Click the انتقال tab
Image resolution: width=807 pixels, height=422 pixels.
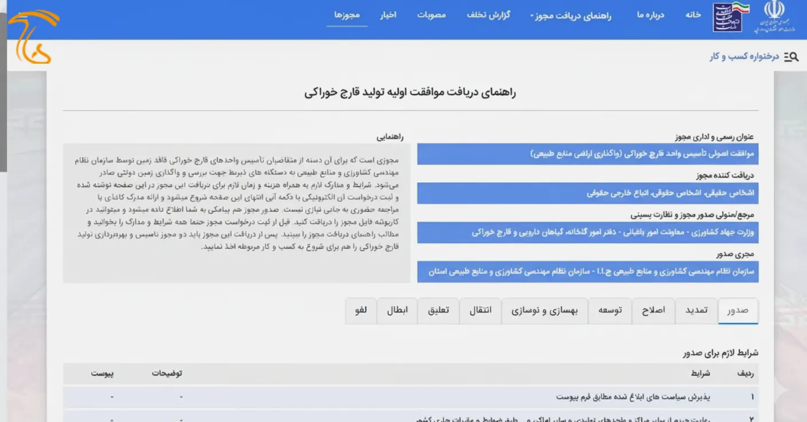pyautogui.click(x=480, y=310)
